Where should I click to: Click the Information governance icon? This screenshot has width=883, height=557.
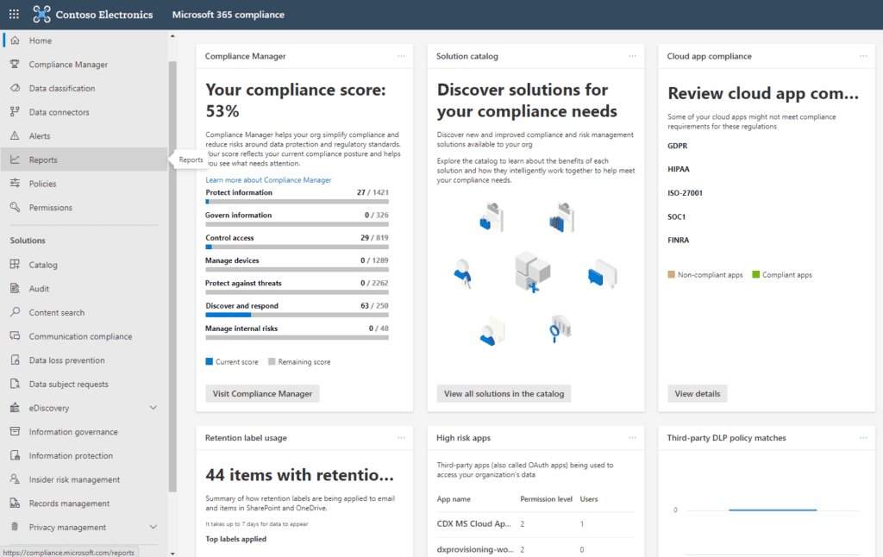coord(16,431)
